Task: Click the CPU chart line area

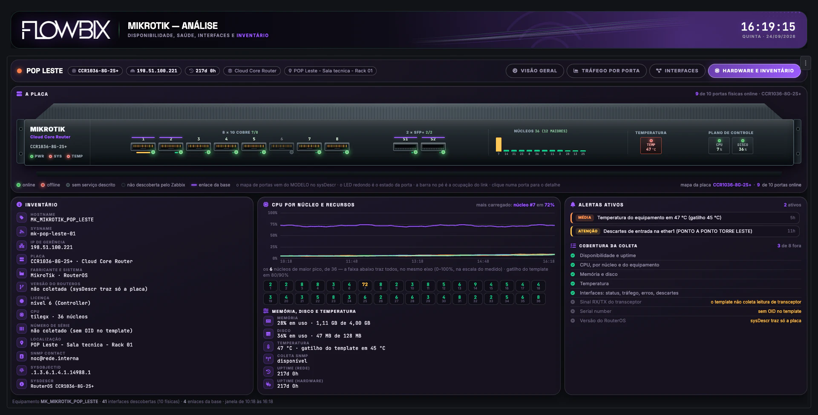Action: pos(418,235)
